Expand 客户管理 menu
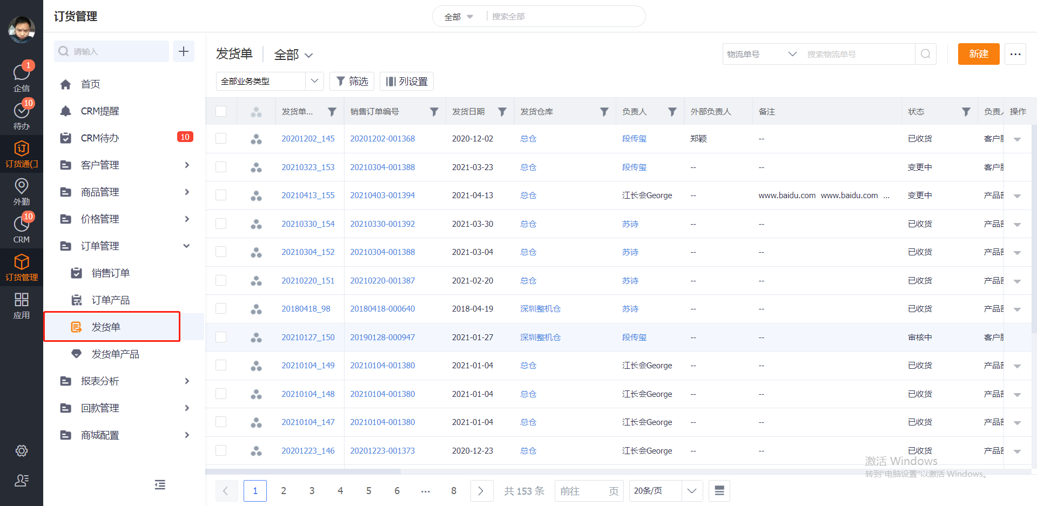1037x506 pixels. coord(125,165)
